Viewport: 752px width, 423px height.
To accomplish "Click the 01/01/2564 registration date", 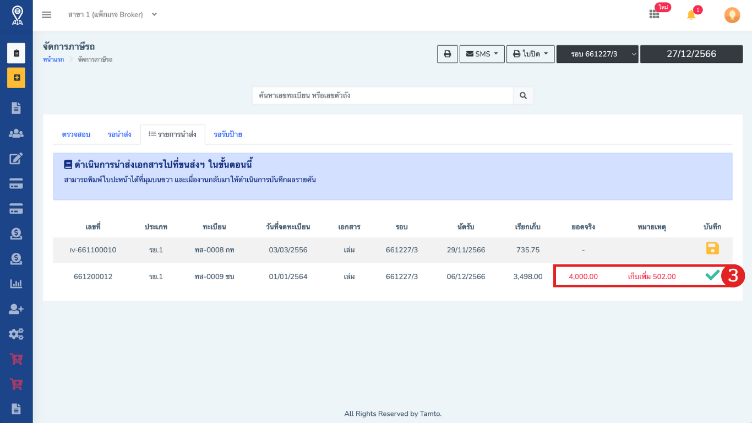I will click(288, 276).
